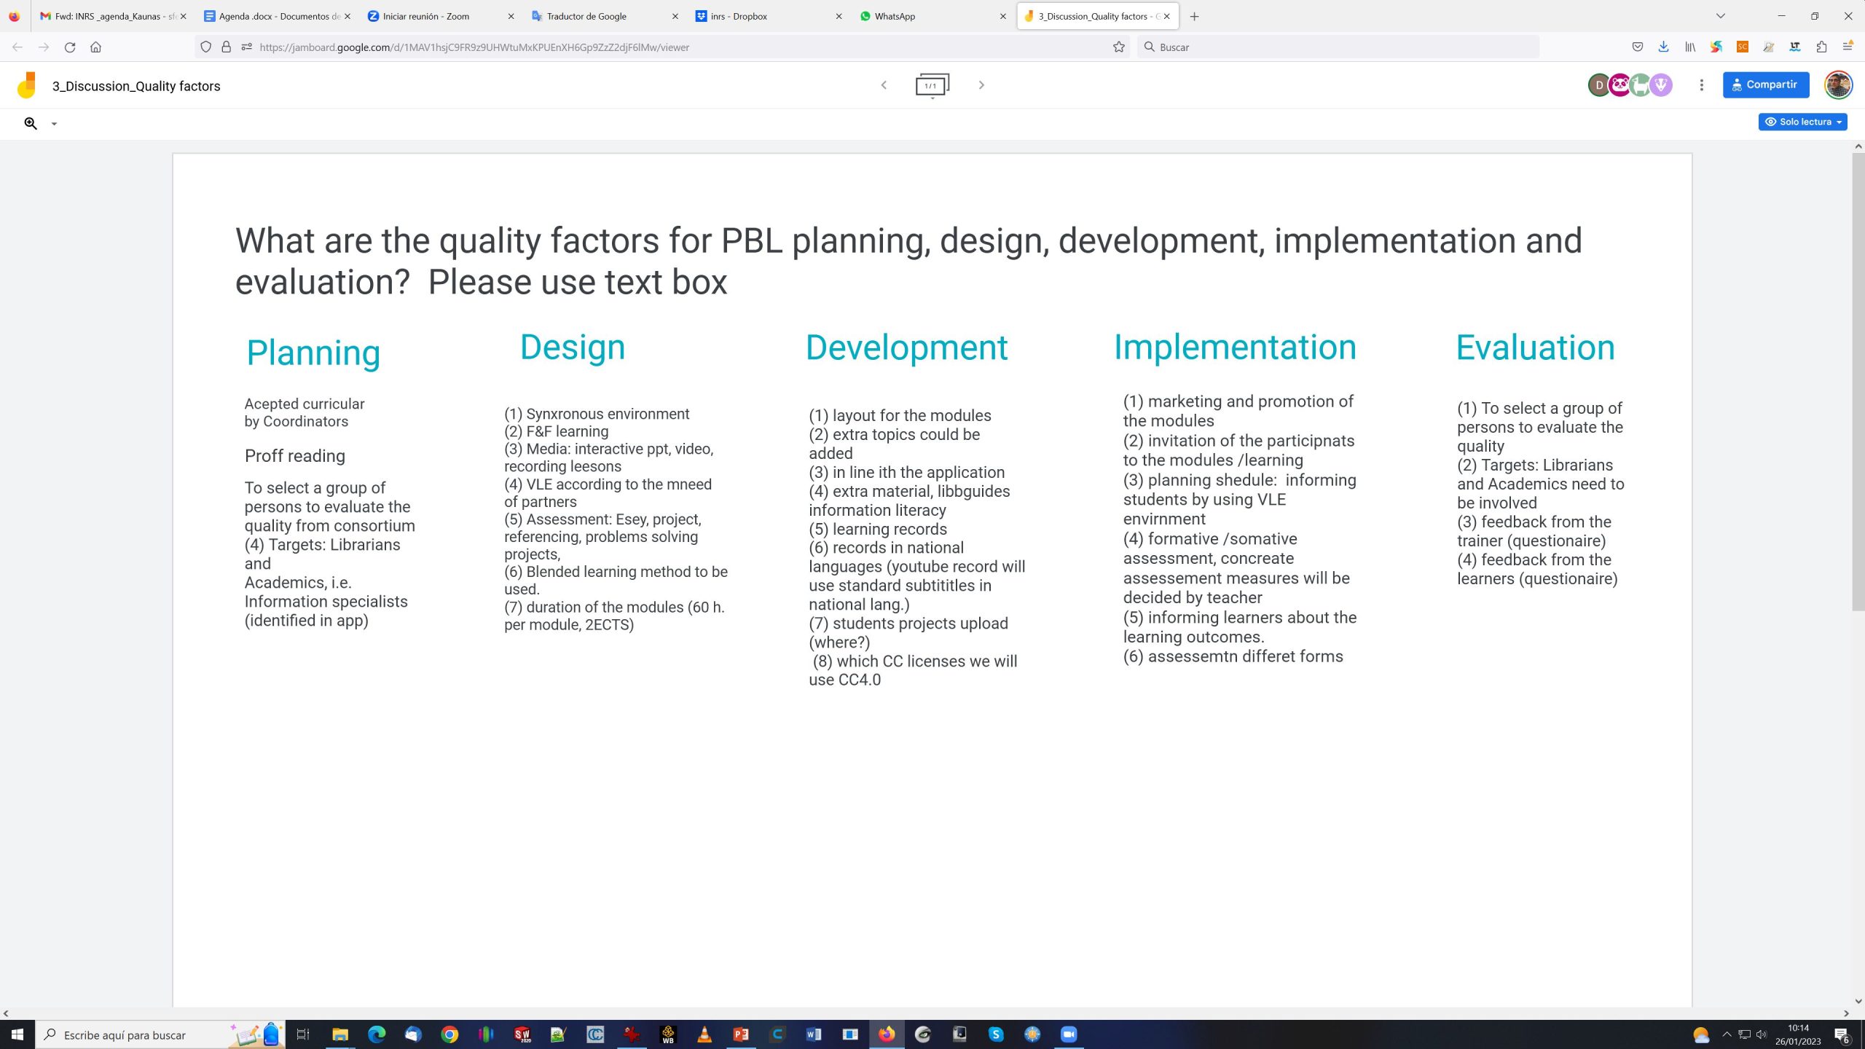Image resolution: width=1865 pixels, height=1049 pixels.
Task: List all tabs chevron dropdown
Action: click(x=1720, y=16)
